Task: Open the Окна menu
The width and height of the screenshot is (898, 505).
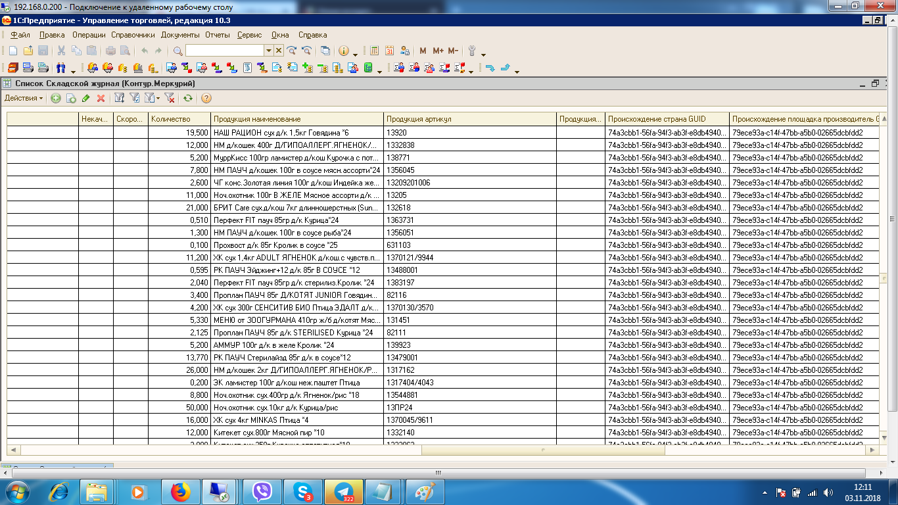Action: coord(280,35)
